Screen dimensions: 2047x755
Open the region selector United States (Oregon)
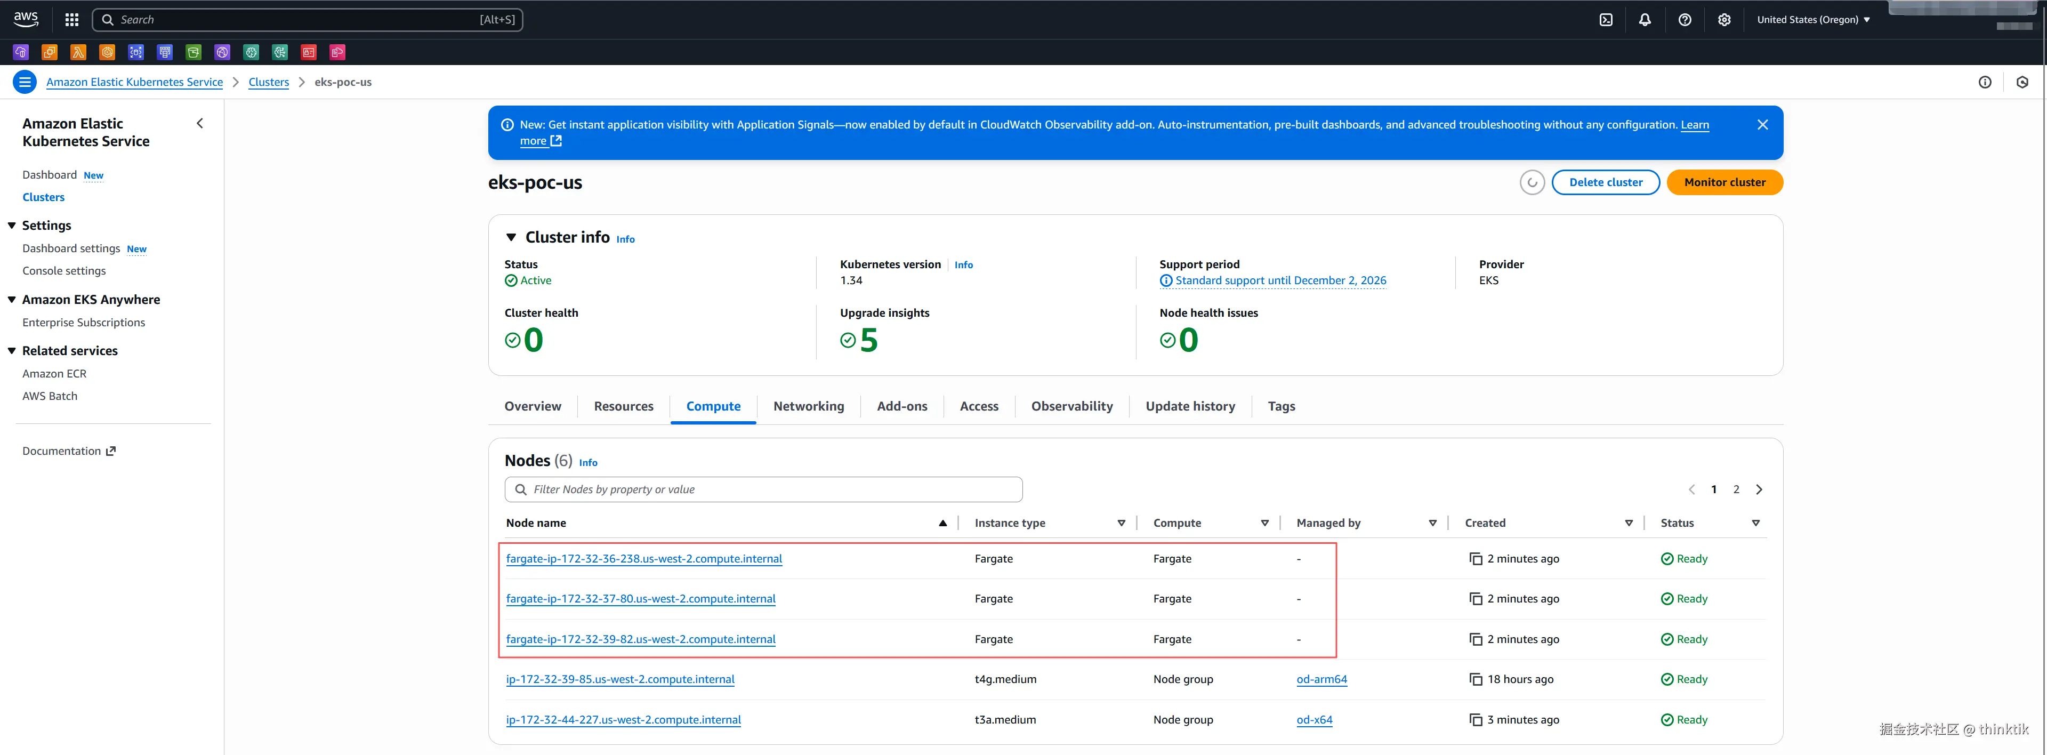pos(1812,20)
